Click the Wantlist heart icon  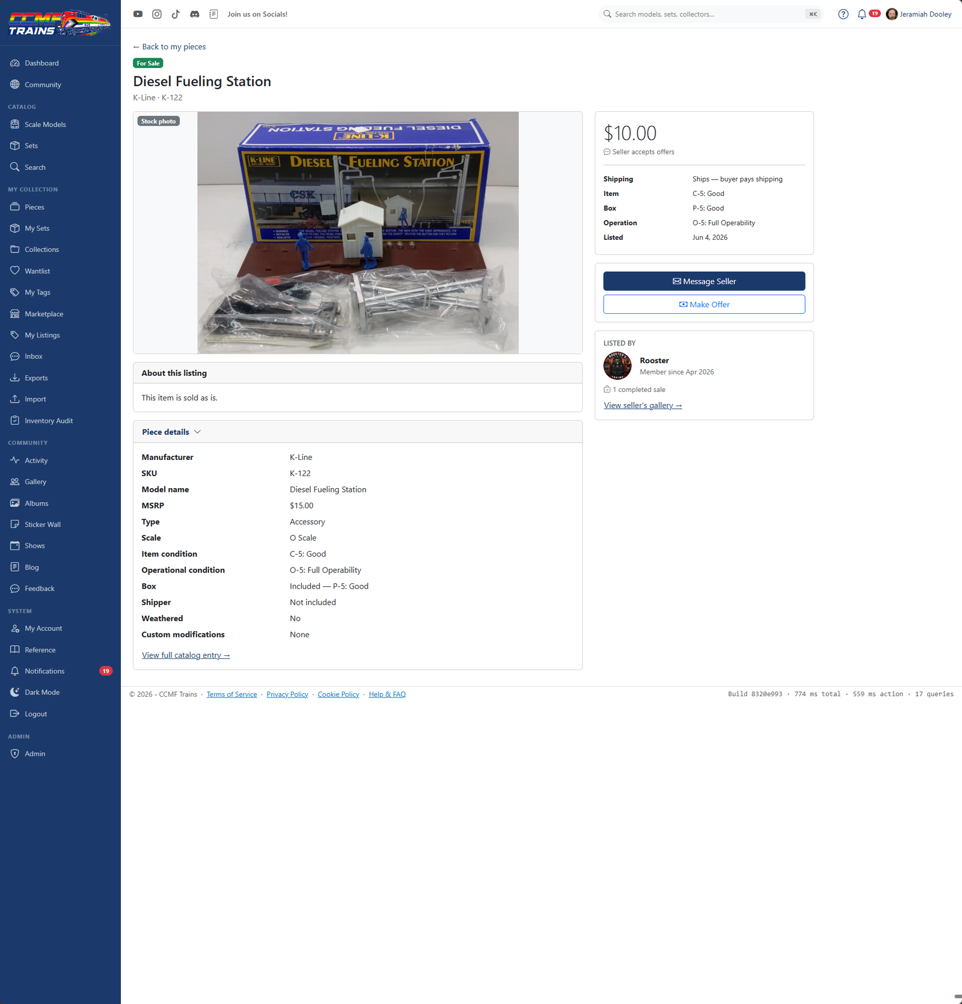(x=15, y=271)
